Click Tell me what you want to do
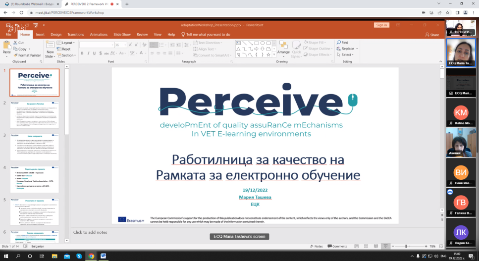This screenshot has width=479, height=261. pos(206,35)
